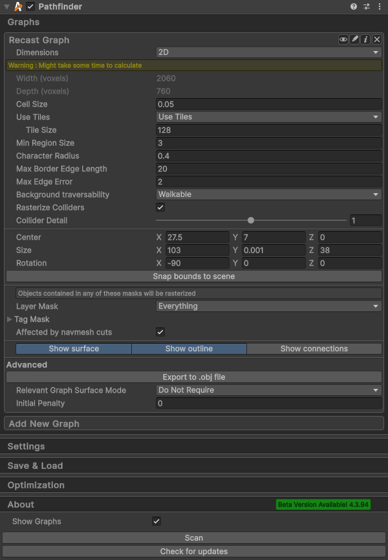Click Snap bounds to scene button
The image size is (388, 560).
click(194, 276)
